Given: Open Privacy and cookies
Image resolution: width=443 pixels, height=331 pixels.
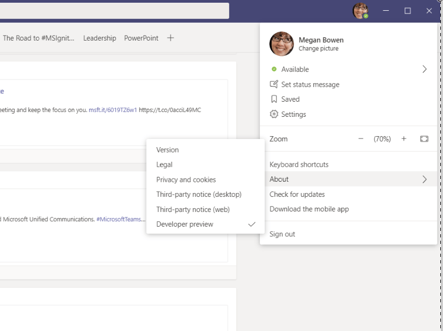Looking at the screenshot, I should 186,180.
